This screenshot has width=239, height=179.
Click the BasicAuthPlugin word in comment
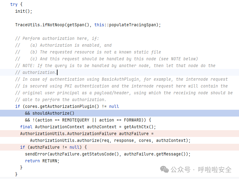click(x=120, y=79)
